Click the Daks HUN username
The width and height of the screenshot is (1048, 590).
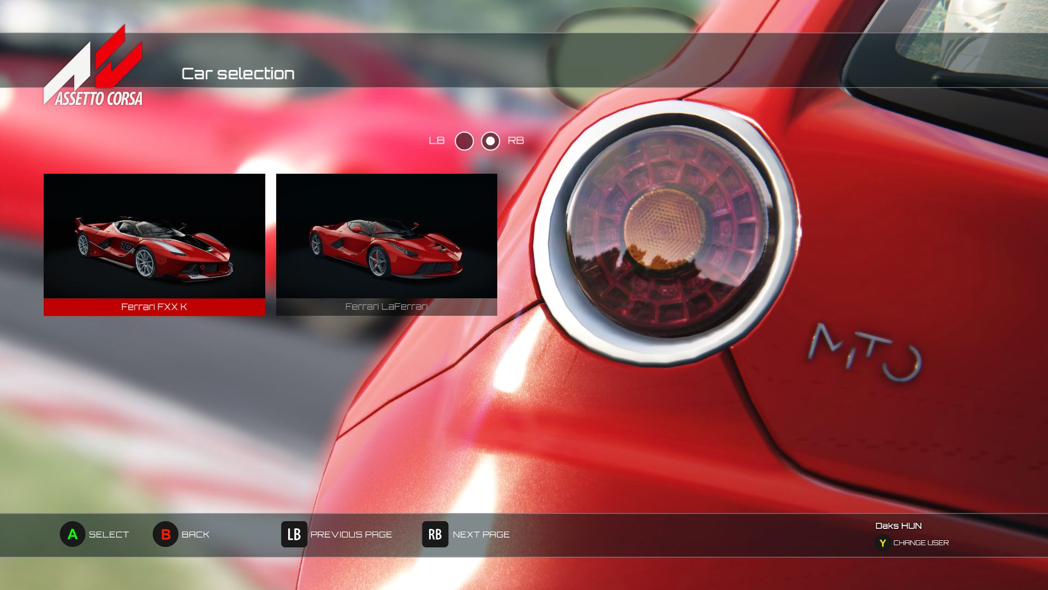coord(898,526)
